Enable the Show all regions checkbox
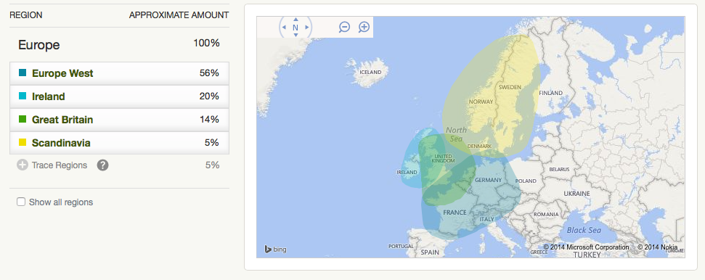Viewport: 705px width, 280px height. [21, 202]
